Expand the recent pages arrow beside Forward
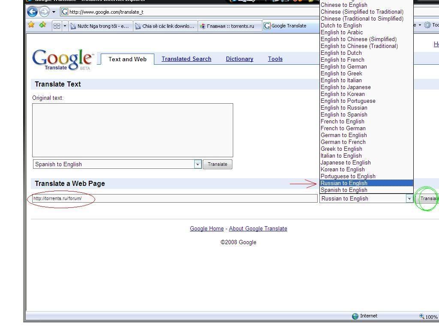Screen dimensions: 439x329 pyautogui.click(x=54, y=12)
